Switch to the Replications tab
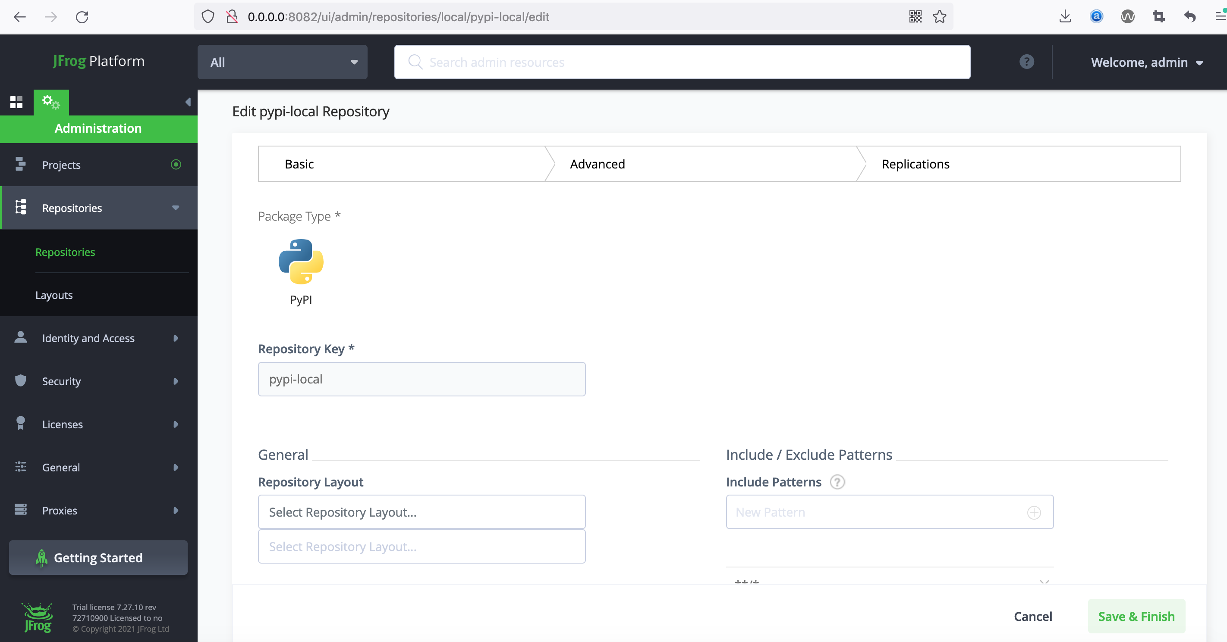 tap(915, 164)
